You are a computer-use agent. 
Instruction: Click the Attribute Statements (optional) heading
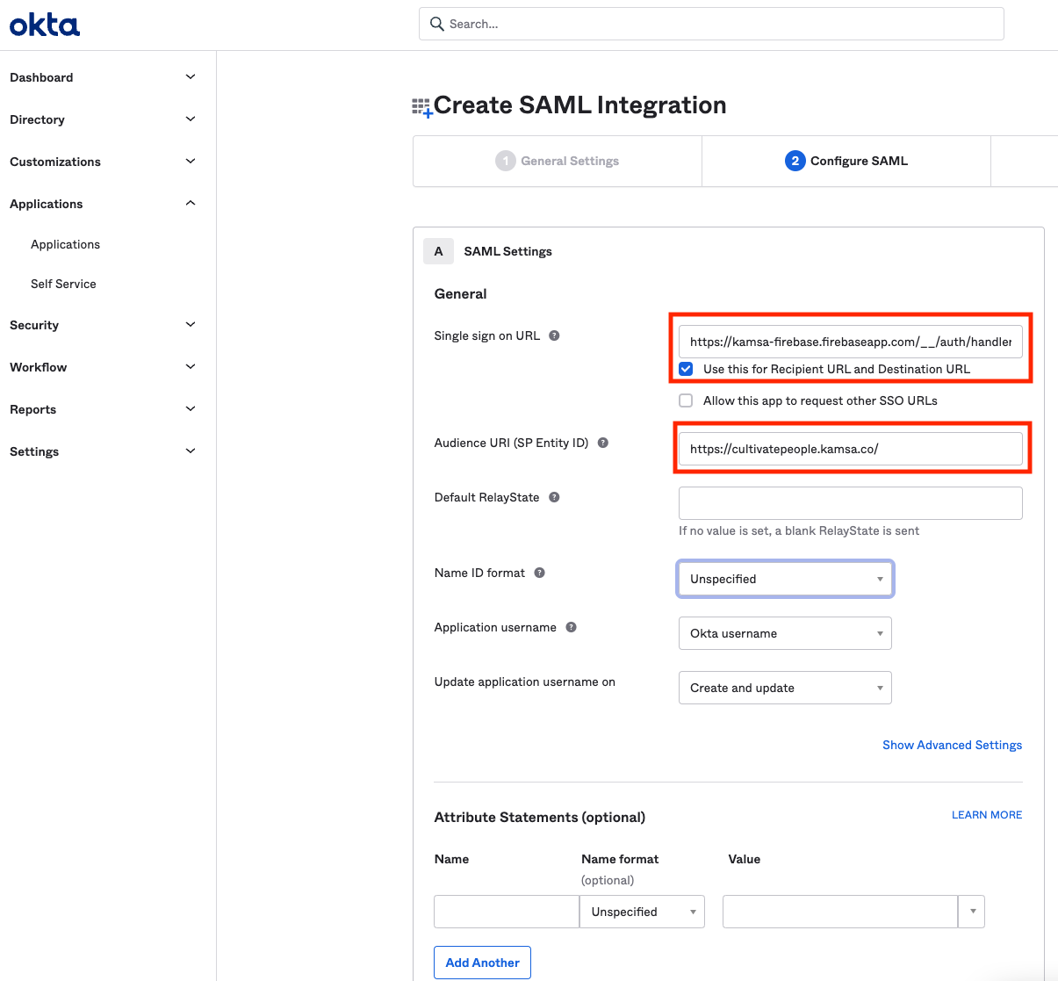pos(540,818)
